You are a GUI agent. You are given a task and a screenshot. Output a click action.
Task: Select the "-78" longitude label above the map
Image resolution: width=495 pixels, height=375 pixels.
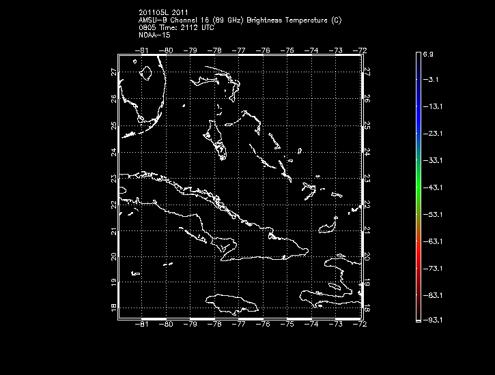[x=214, y=50]
